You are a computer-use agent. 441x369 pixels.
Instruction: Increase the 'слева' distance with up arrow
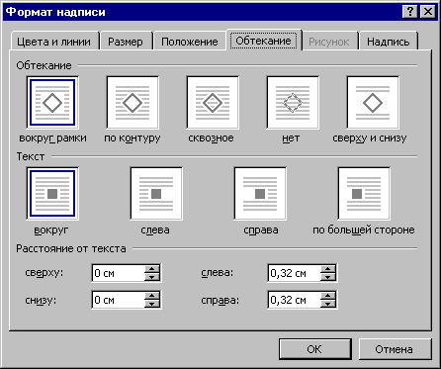328,269
